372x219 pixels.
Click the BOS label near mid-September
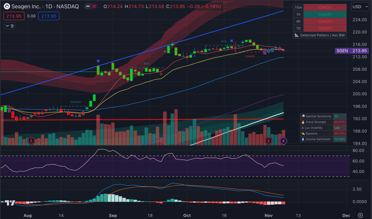(x=147, y=64)
